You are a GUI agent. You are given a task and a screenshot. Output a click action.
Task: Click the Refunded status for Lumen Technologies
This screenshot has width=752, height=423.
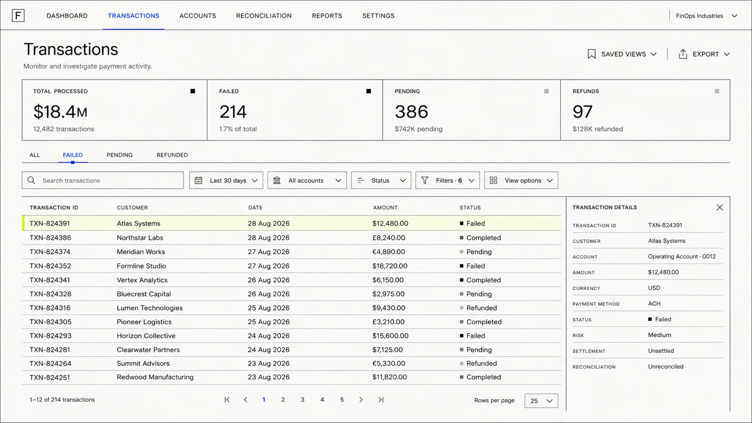[x=482, y=308]
